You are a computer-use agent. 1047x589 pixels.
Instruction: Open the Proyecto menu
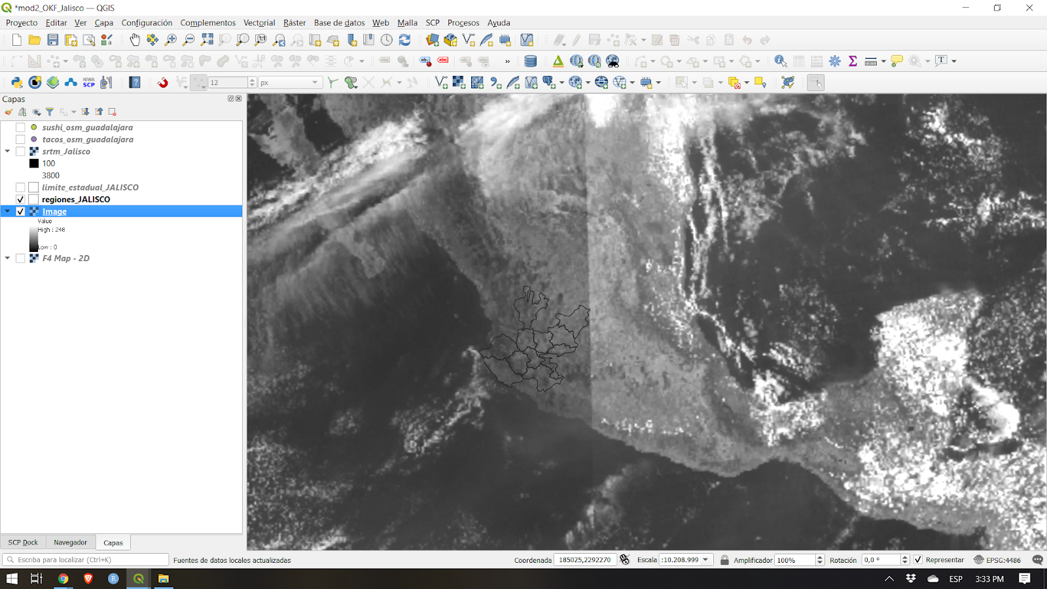pyautogui.click(x=22, y=22)
